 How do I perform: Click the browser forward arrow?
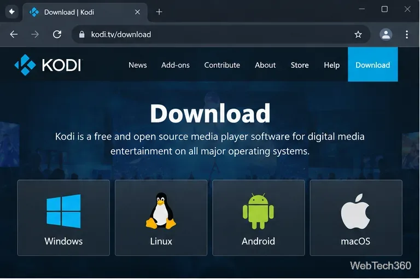click(35, 34)
